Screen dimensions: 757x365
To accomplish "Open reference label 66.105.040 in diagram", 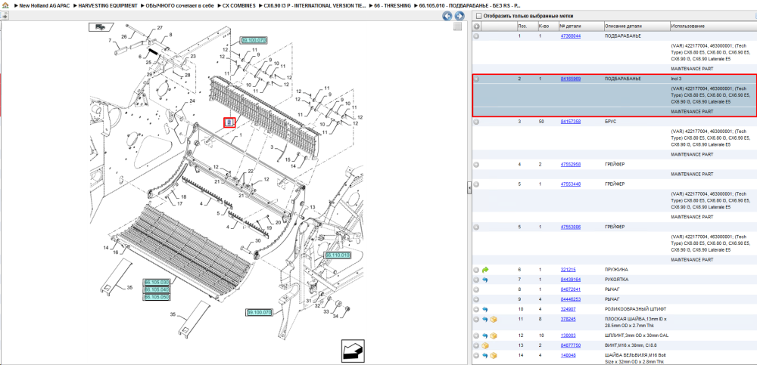I will pos(157,289).
